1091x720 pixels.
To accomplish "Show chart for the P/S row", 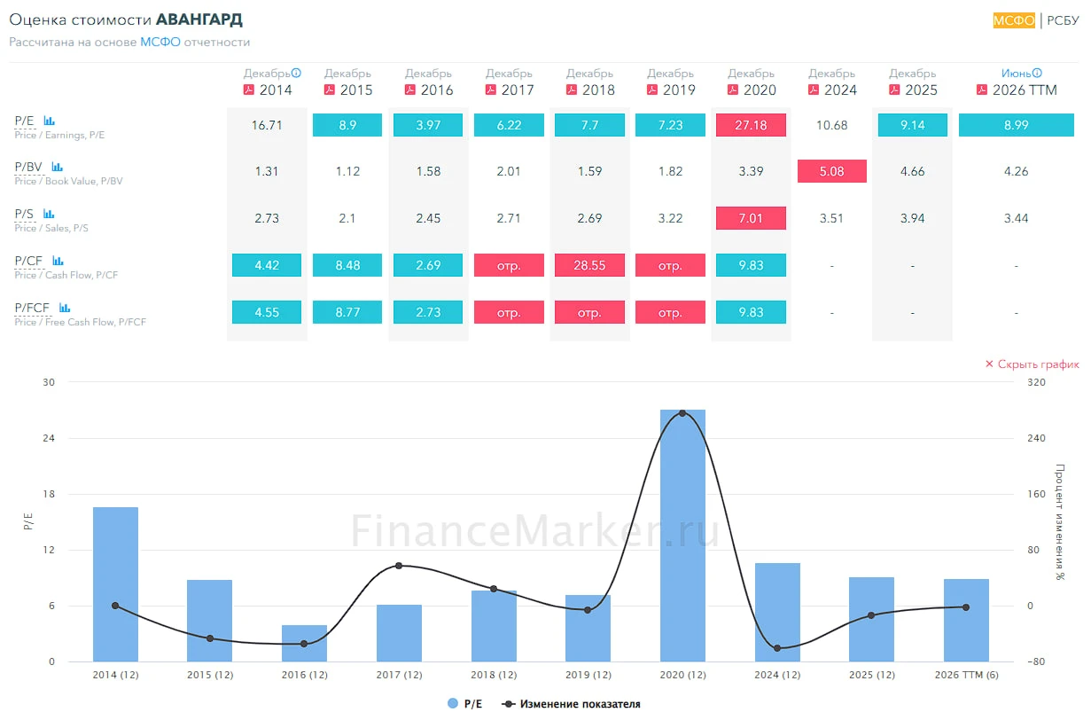I will click(50, 214).
